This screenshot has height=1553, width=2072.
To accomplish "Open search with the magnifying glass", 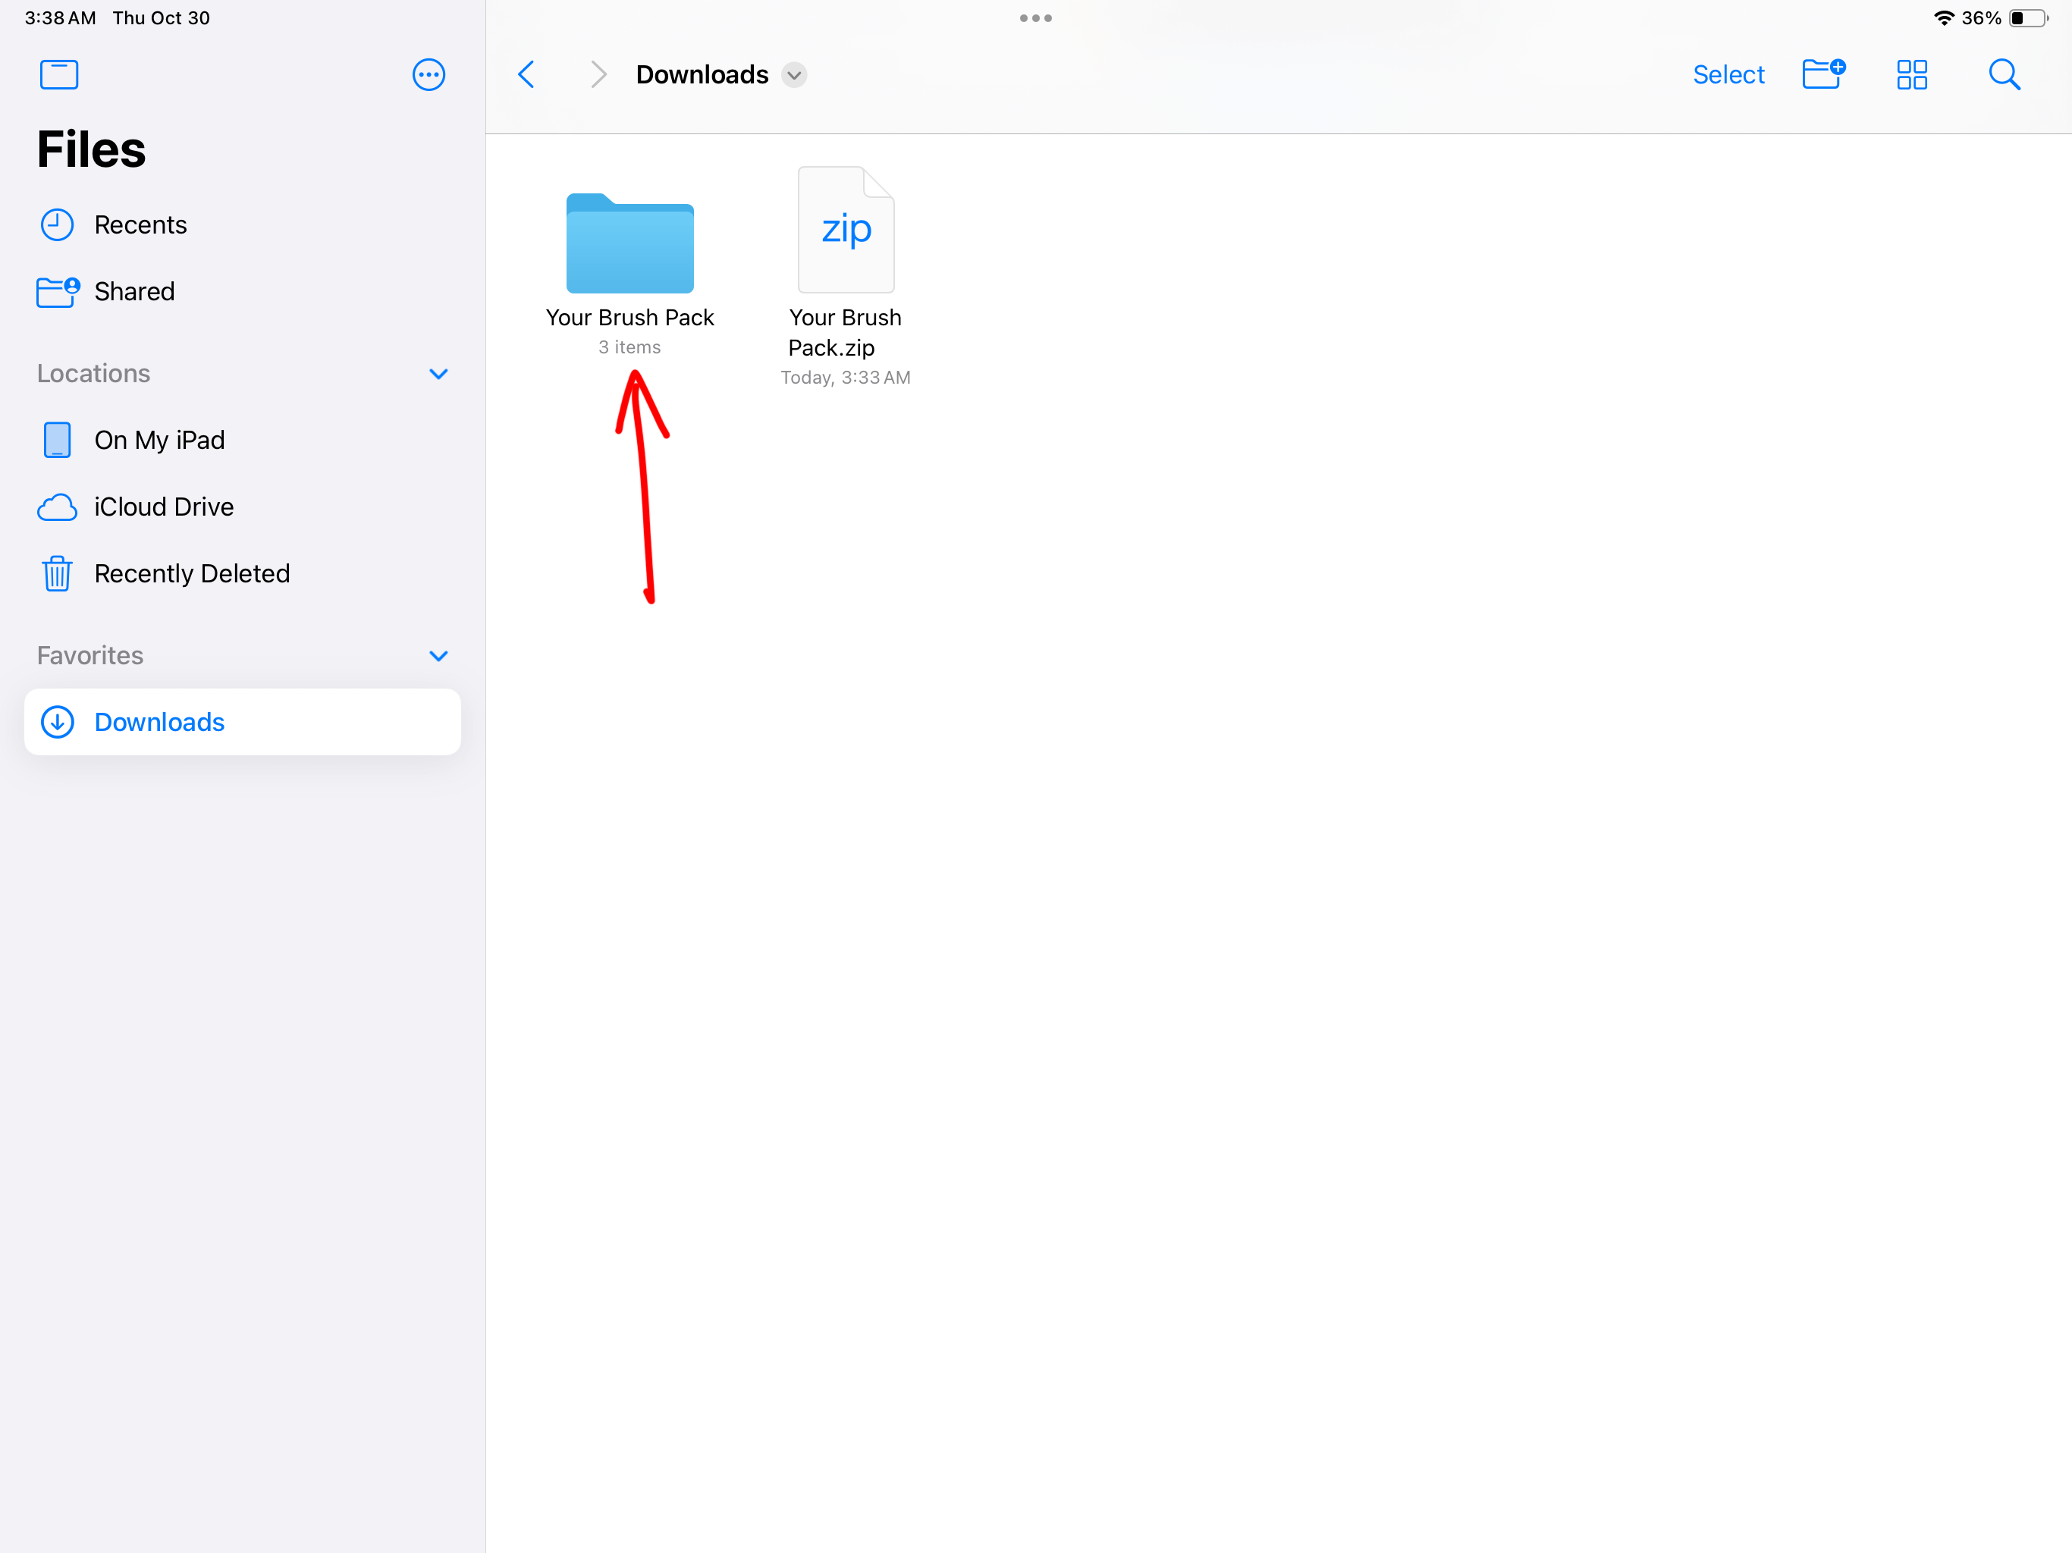I will pyautogui.click(x=2003, y=74).
